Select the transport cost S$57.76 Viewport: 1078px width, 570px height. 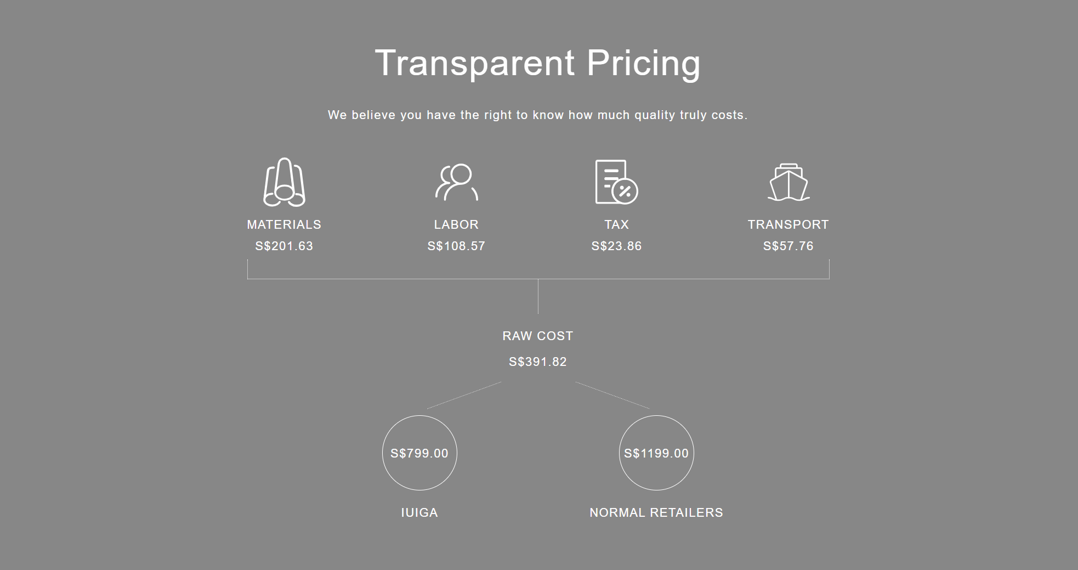788,246
